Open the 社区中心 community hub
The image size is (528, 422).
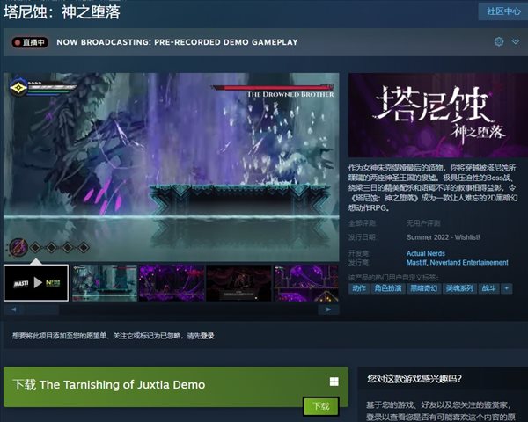503,11
